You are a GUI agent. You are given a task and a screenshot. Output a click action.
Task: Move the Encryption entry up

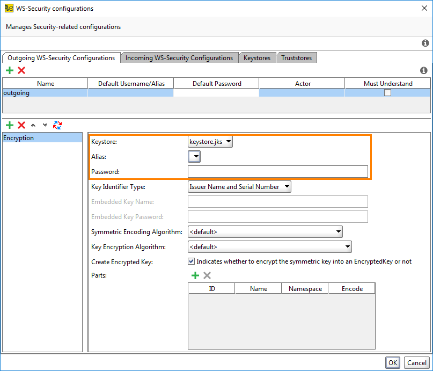pos(32,125)
